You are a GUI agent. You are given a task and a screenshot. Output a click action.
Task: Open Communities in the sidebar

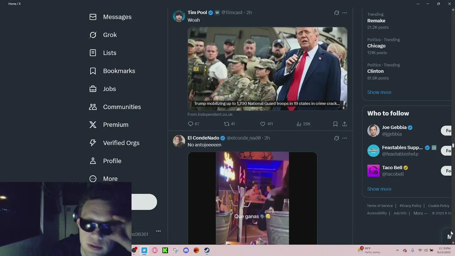coord(115,107)
